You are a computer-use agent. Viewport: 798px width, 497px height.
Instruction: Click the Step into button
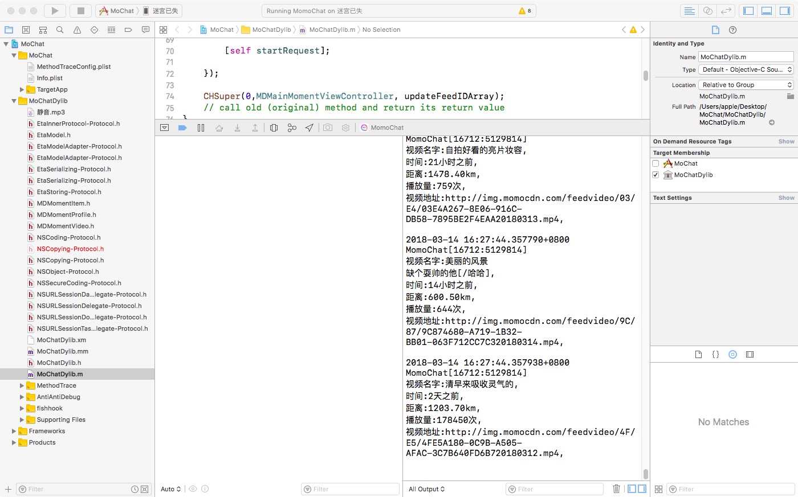pos(237,128)
